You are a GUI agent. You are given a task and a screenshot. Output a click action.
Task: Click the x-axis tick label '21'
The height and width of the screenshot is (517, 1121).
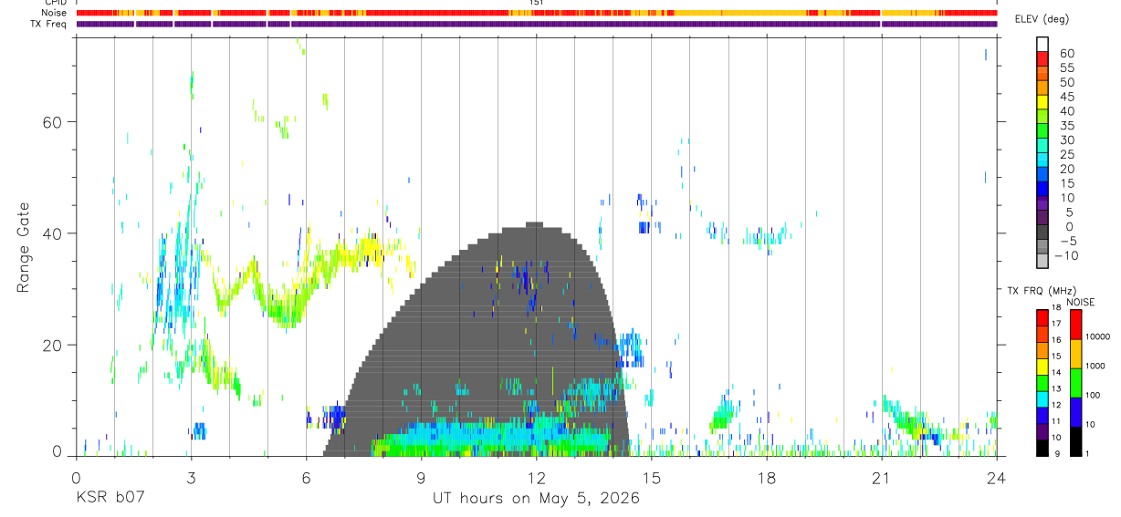pos(881,479)
